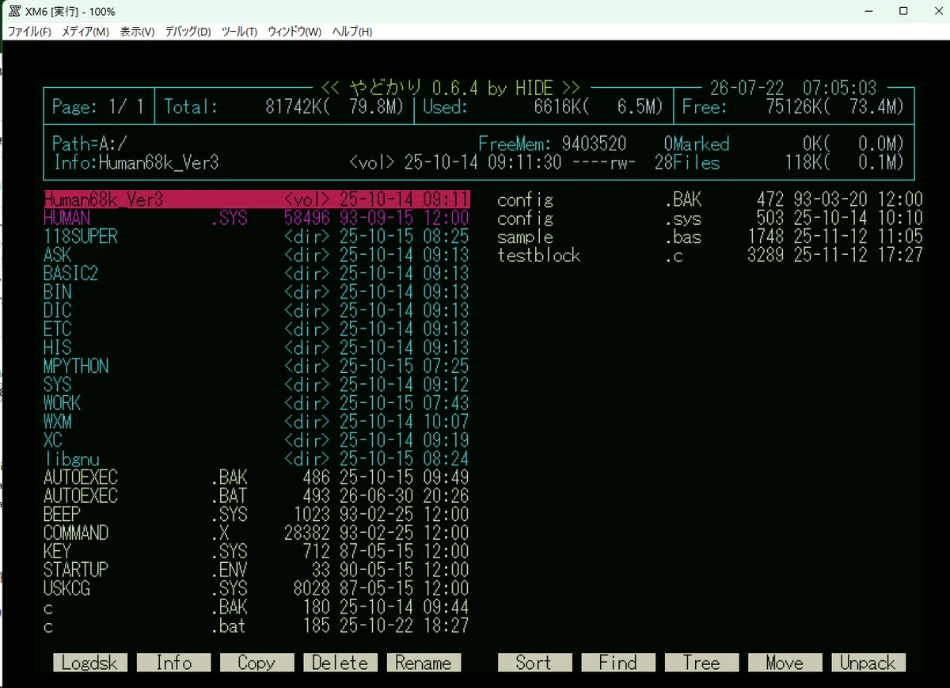Viewport: 950px width, 688px height.
Task: Select the 118SUPER directory
Action: click(x=256, y=236)
